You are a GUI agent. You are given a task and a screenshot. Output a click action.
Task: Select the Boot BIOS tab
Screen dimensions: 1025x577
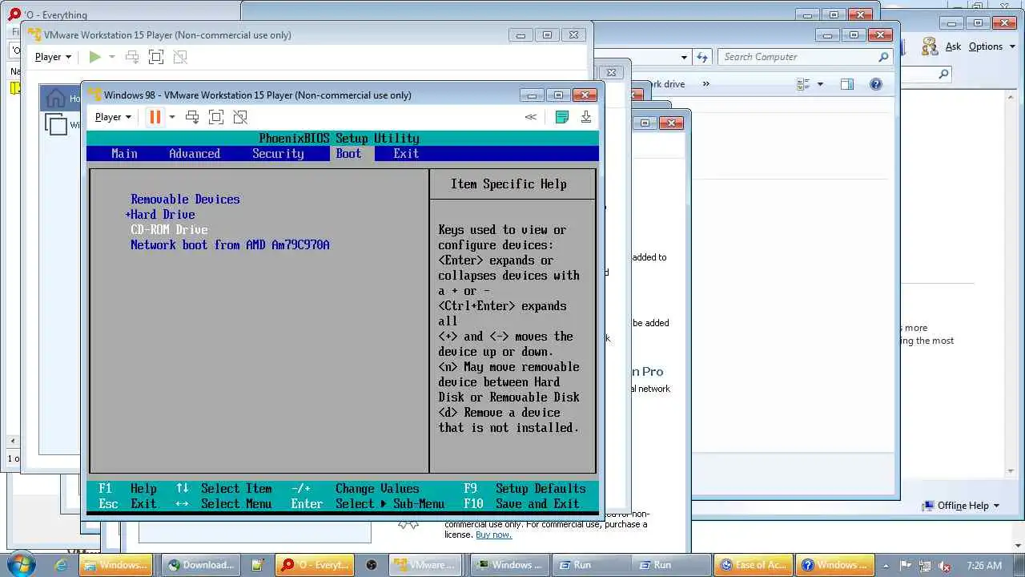pyautogui.click(x=348, y=153)
